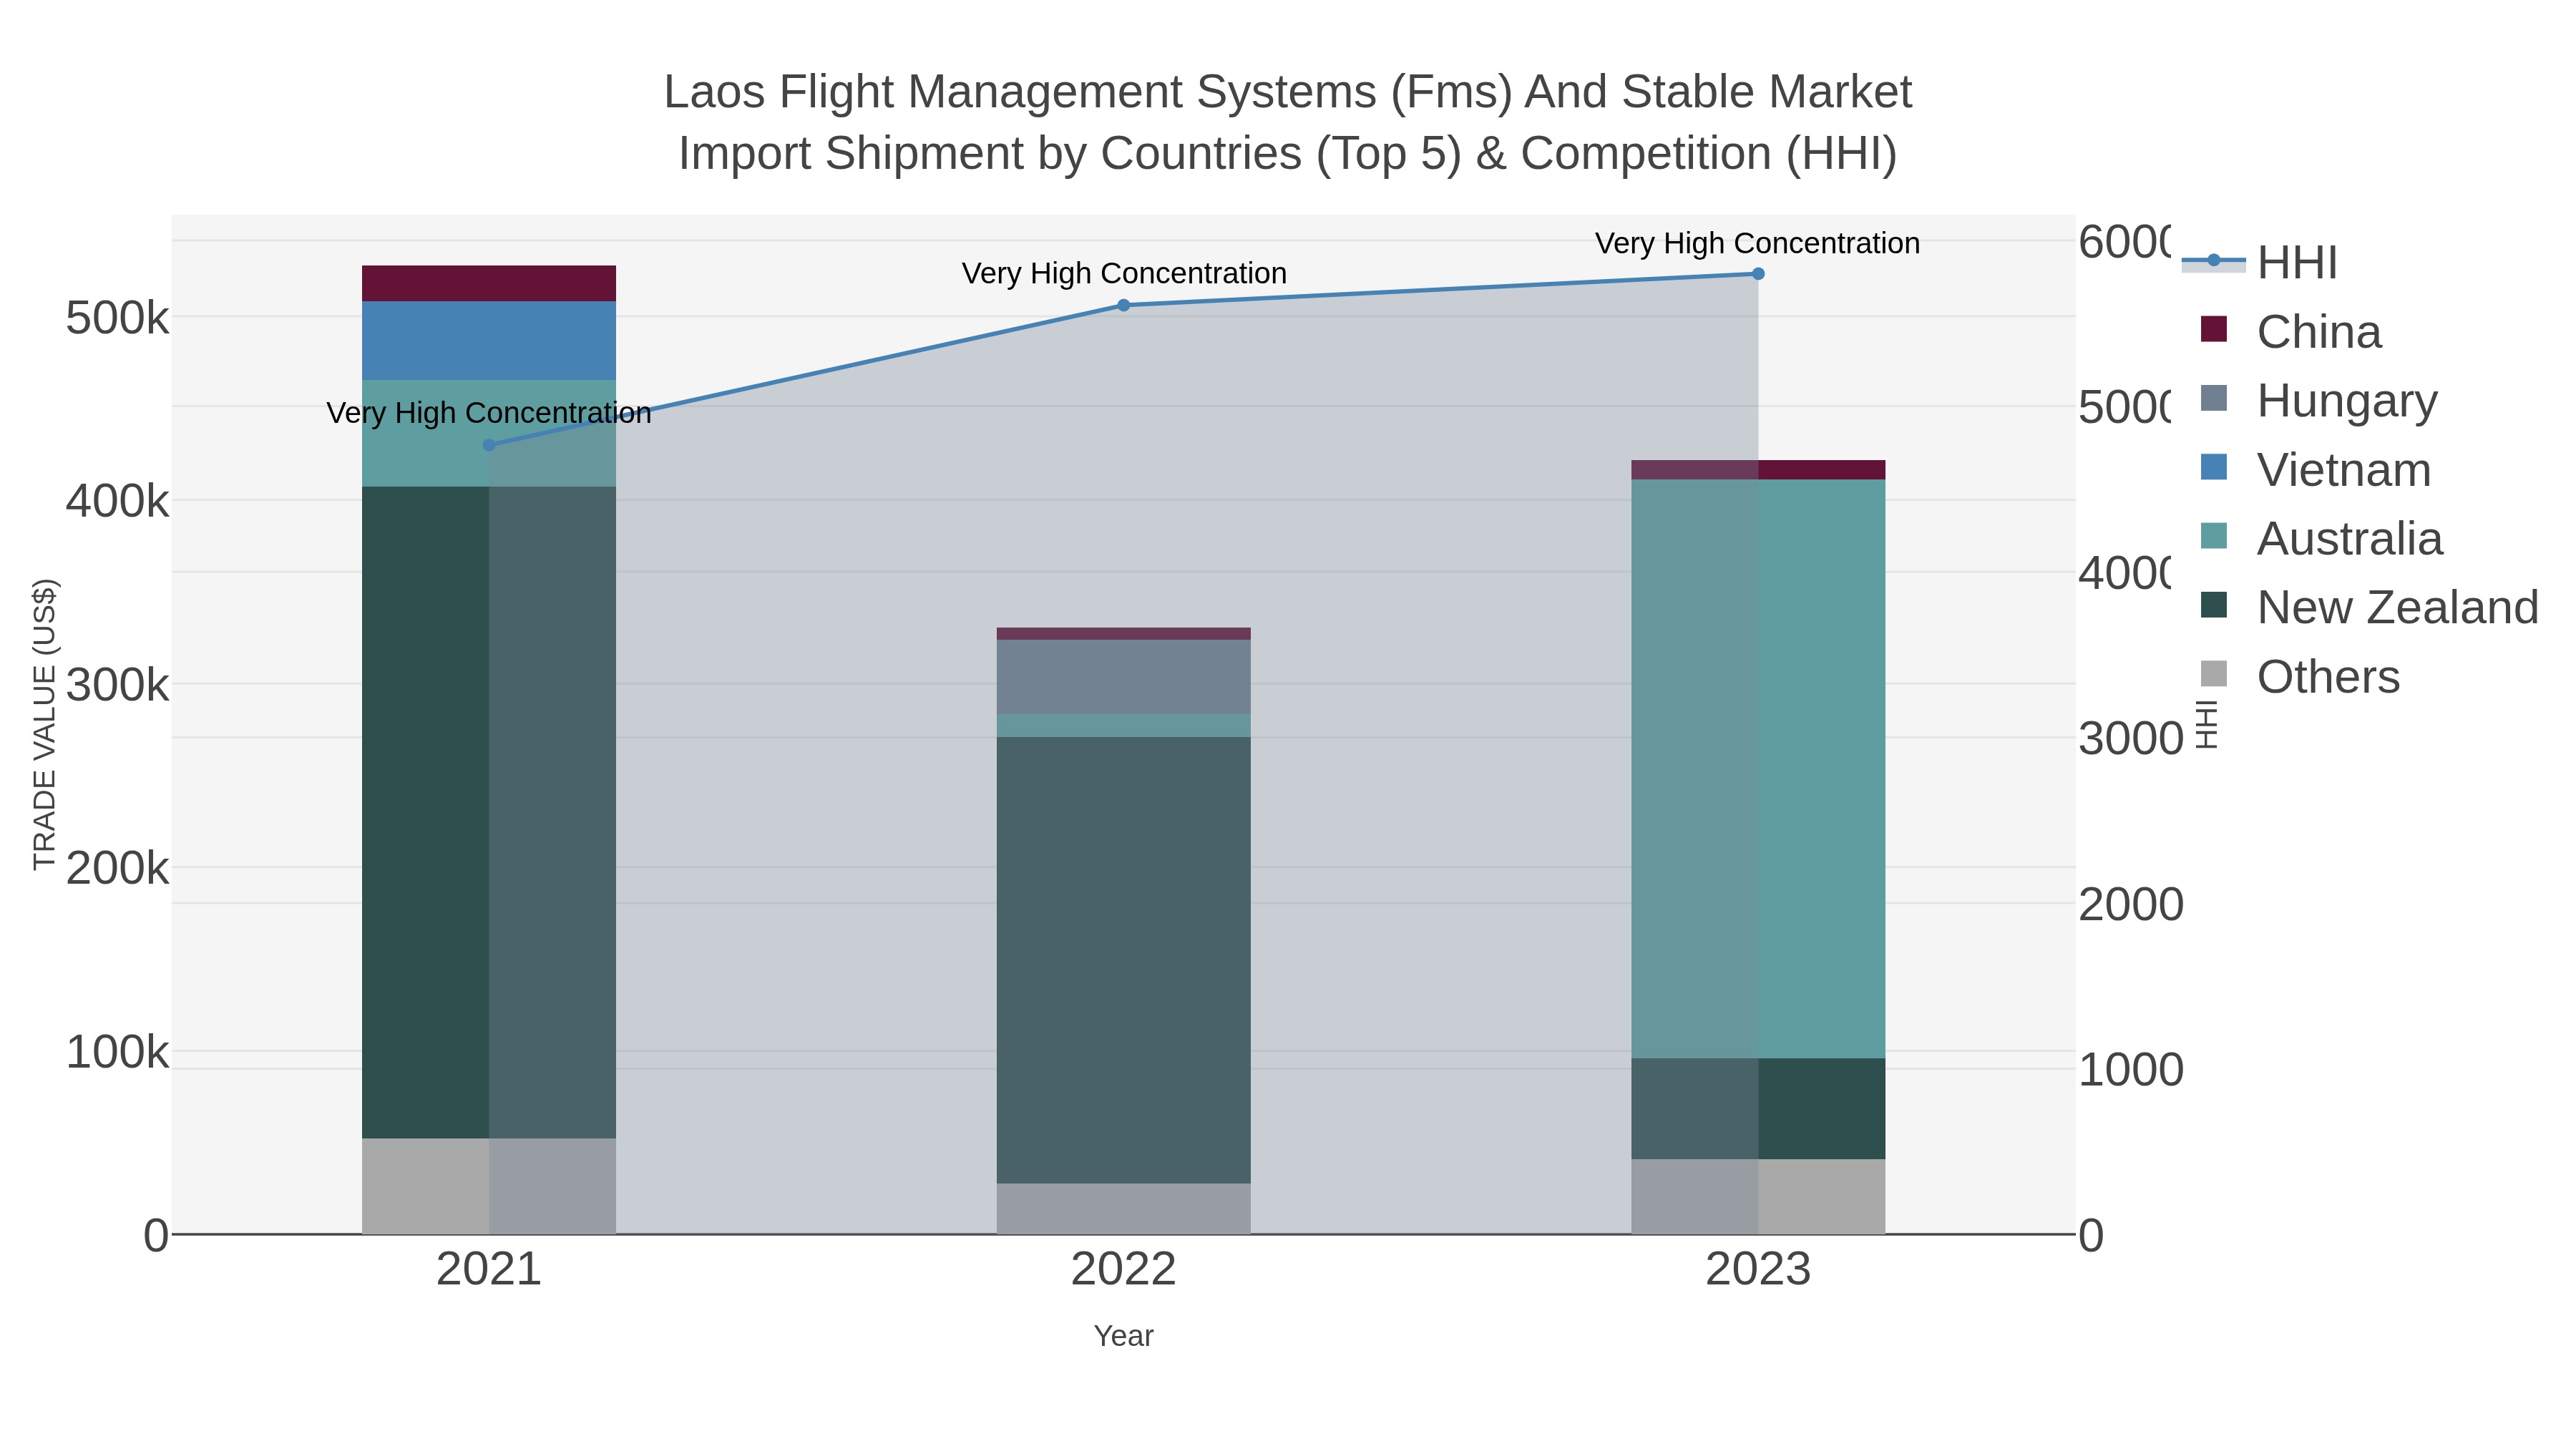Click the Hungary legend color swatch
Screen dimensions: 2576x1449
[x=2214, y=398]
